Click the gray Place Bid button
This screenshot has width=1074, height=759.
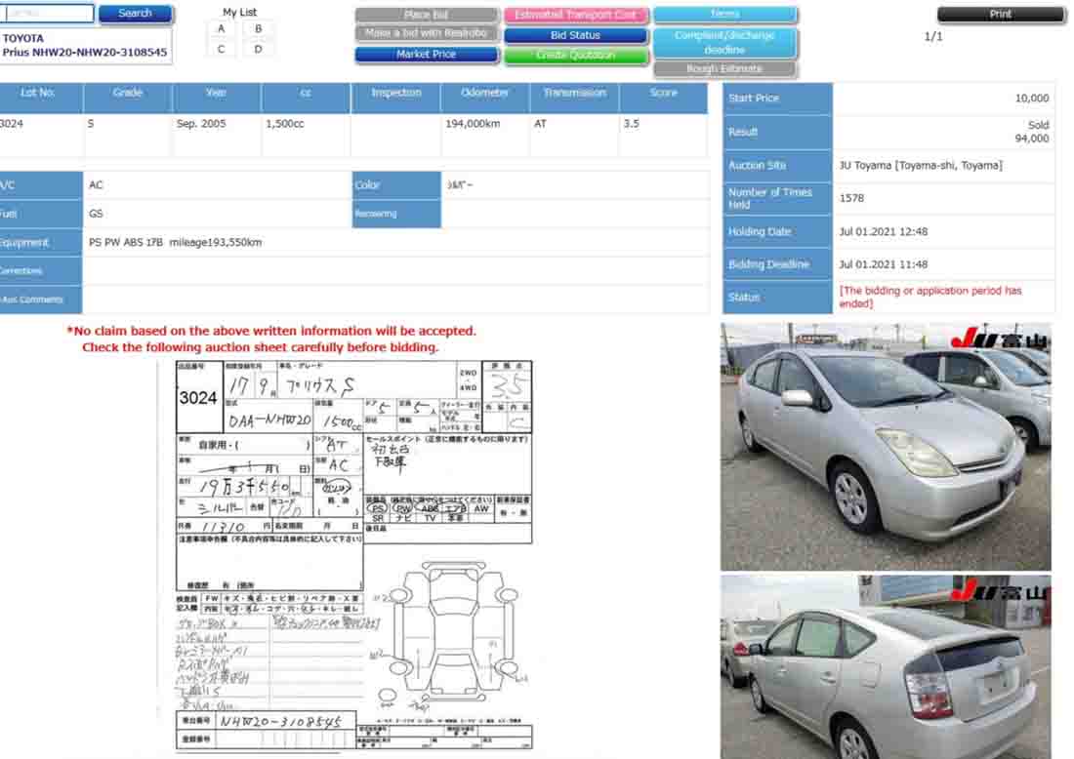pos(426,15)
